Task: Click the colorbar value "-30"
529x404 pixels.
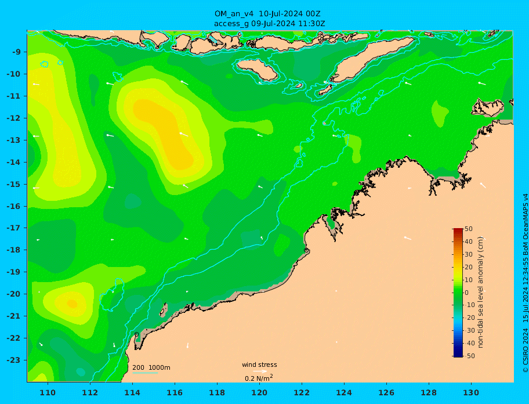Action: 469,330
